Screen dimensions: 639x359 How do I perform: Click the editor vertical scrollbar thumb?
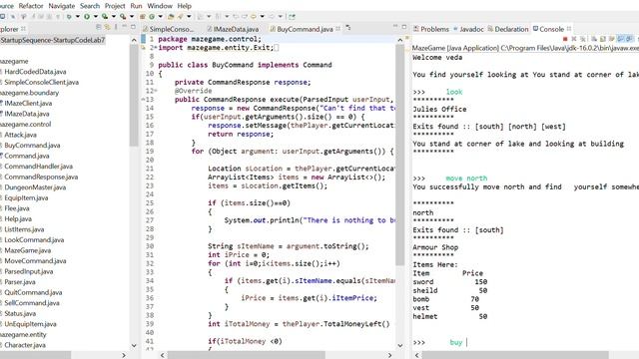coord(399,155)
